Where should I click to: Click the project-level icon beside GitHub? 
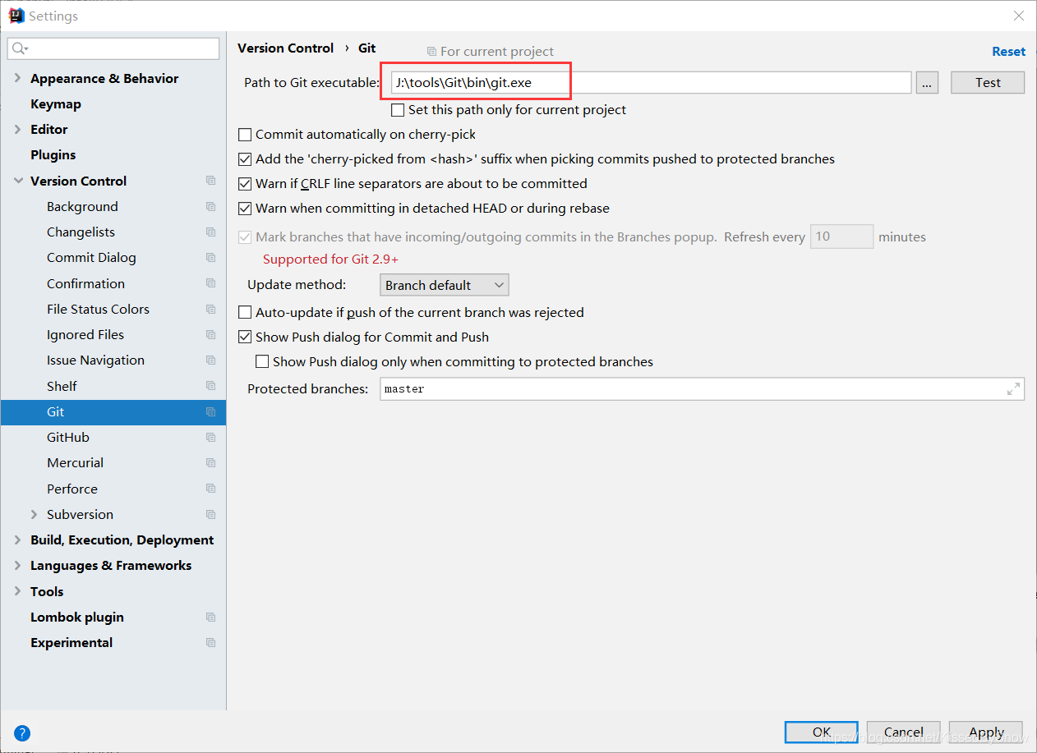211,437
